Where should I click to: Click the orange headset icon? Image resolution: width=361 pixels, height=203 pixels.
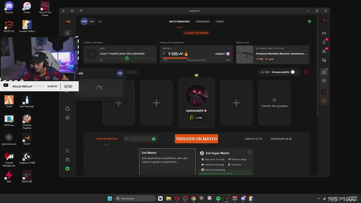click(x=324, y=101)
